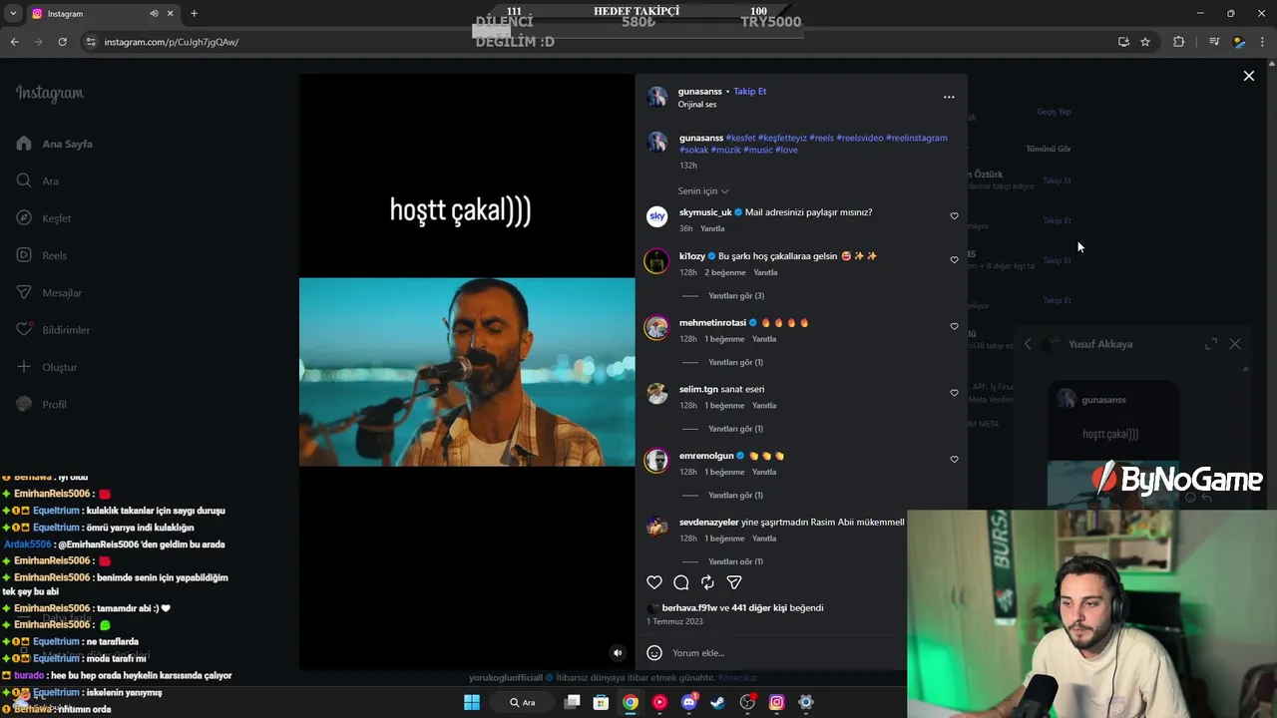
Task: Open Reels in Instagram sidebar
Action: coord(42,255)
